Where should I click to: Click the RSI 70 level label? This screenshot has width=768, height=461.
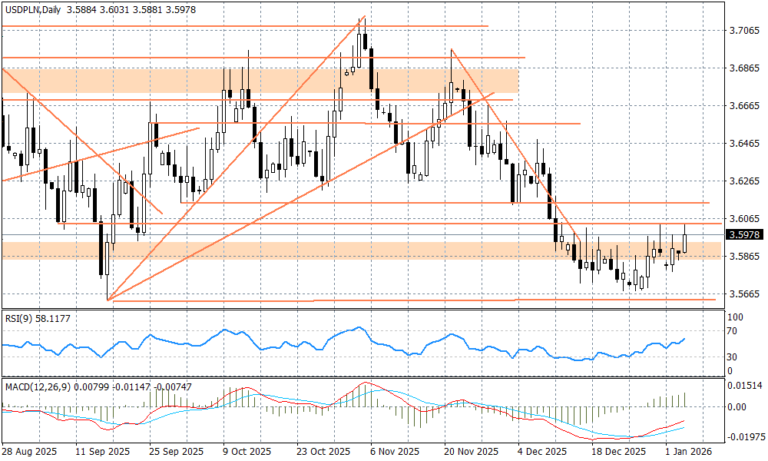tap(732, 331)
